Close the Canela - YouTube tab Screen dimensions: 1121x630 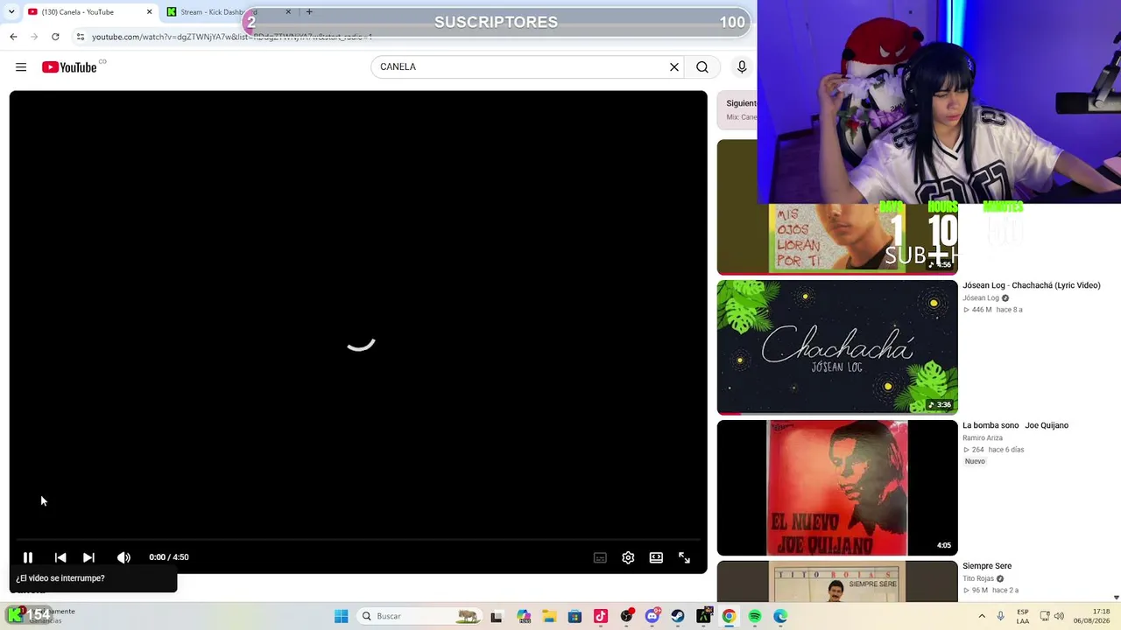pos(149,12)
